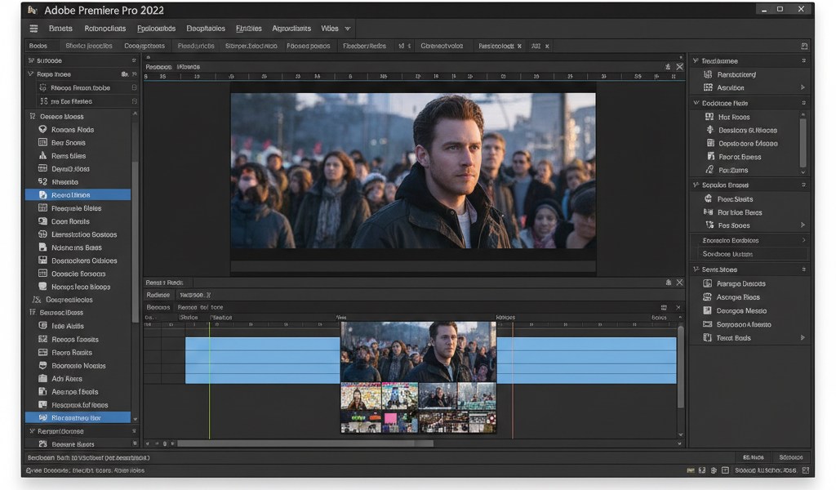The image size is (836, 490).
Task: Toggle the pin icon in the Ranat panel header
Action: pyautogui.click(x=668, y=282)
